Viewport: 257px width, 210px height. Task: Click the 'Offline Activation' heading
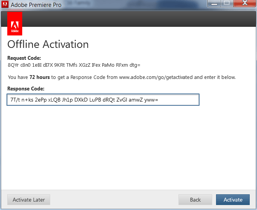pos(48,44)
